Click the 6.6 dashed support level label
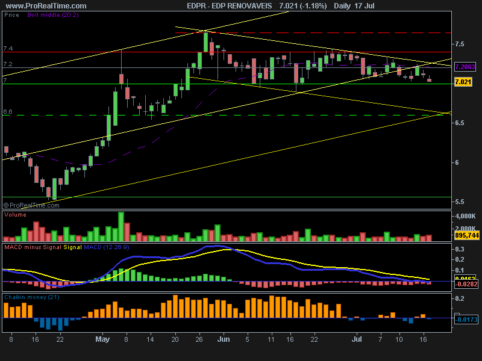The width and height of the screenshot is (482, 361). (x=8, y=112)
